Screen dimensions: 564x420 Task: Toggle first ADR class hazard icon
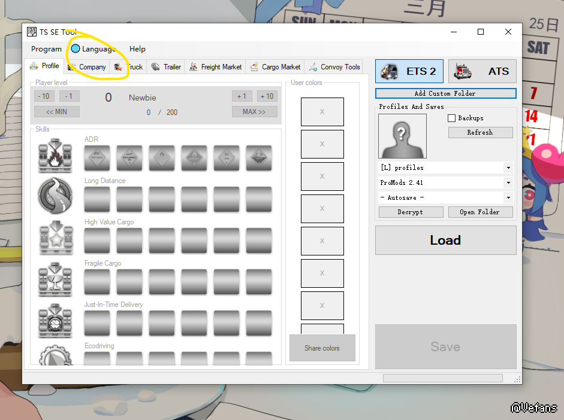97,158
